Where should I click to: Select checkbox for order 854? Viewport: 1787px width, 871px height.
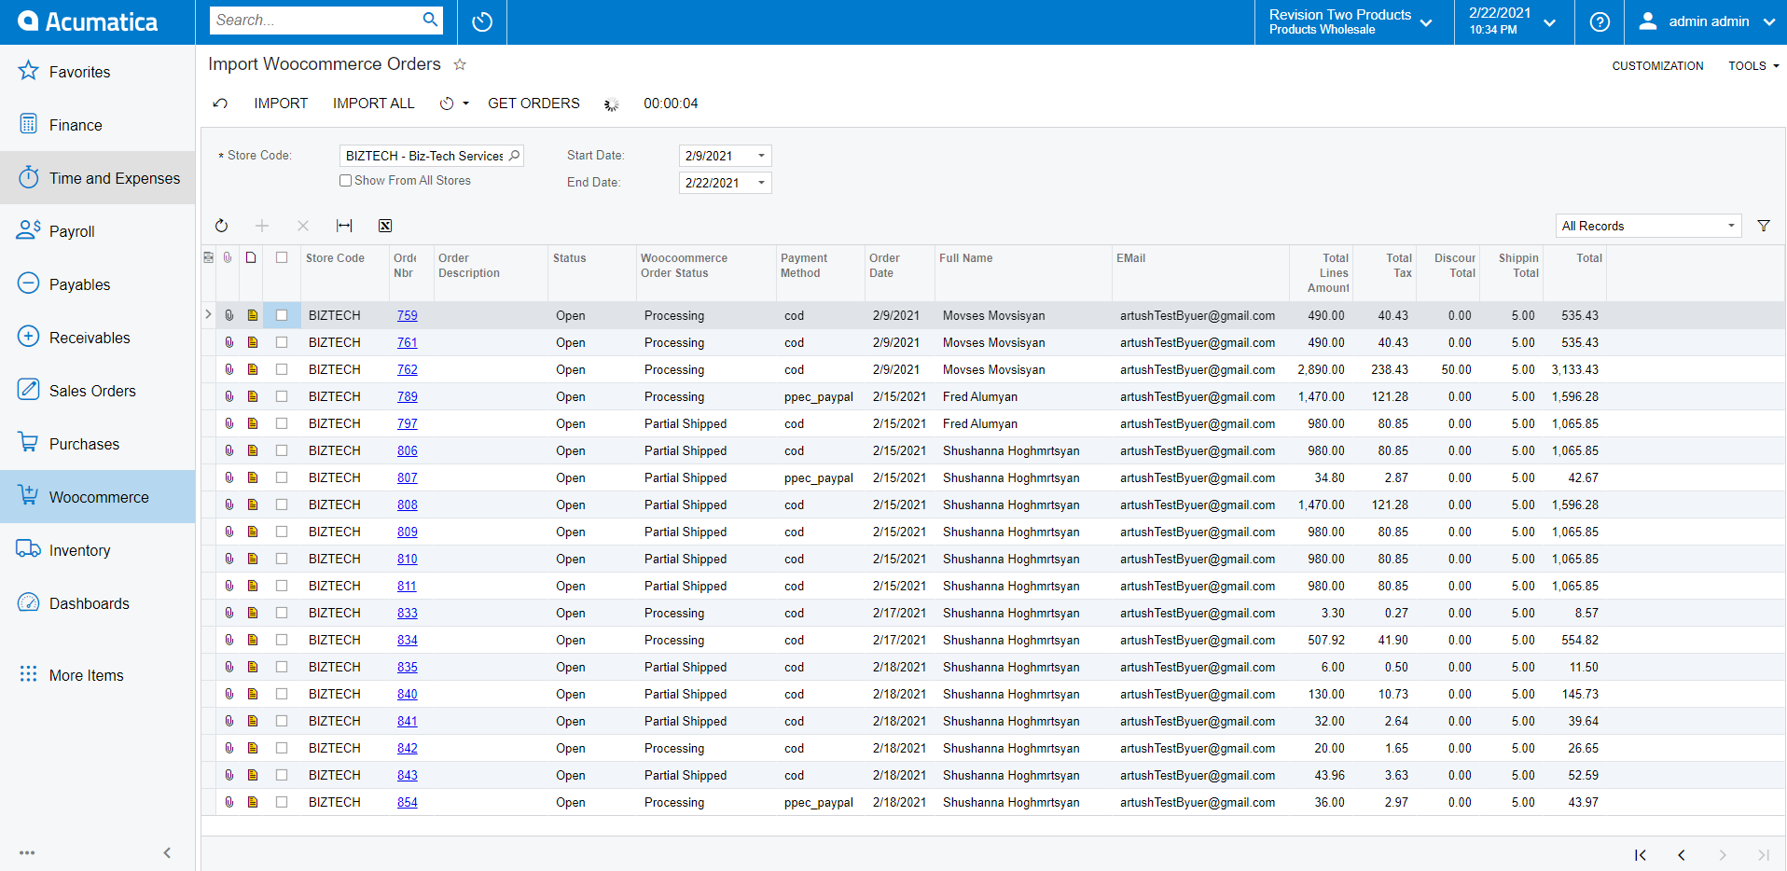tap(282, 802)
